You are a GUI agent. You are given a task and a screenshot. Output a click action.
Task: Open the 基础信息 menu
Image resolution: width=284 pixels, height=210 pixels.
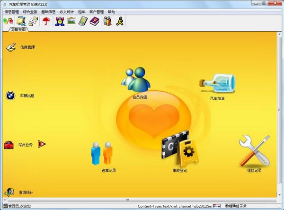click(x=48, y=12)
